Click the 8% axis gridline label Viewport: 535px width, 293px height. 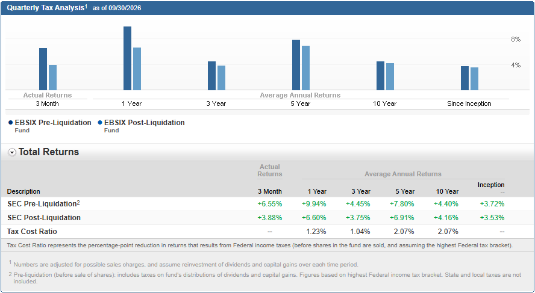(516, 40)
